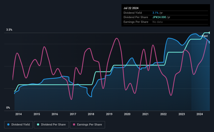Click the teal endpoint marker on Dividend Per Share line
Screen dimensions: 214x132
pos(210,33)
